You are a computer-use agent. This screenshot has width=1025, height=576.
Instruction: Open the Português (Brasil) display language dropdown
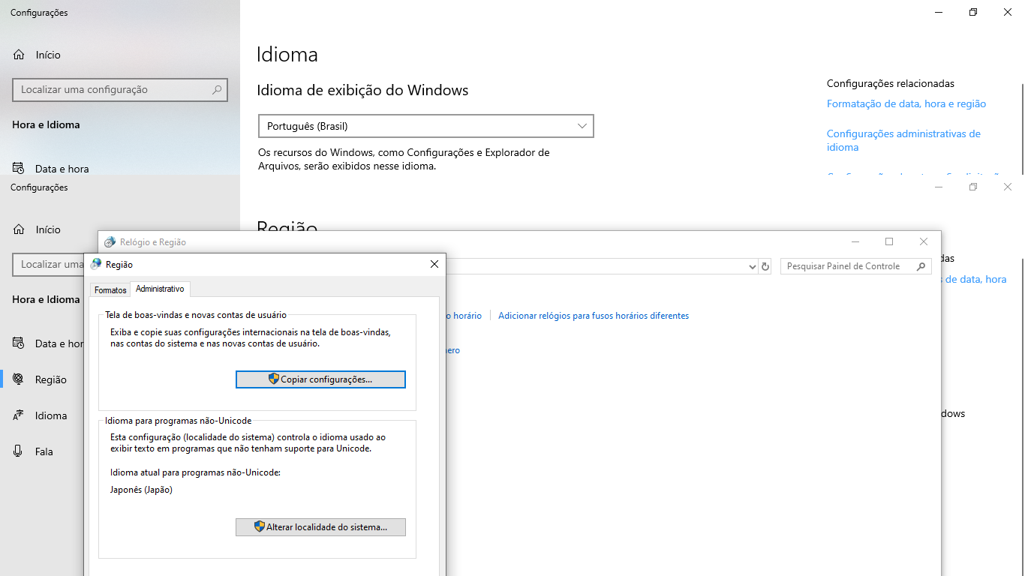coord(425,126)
